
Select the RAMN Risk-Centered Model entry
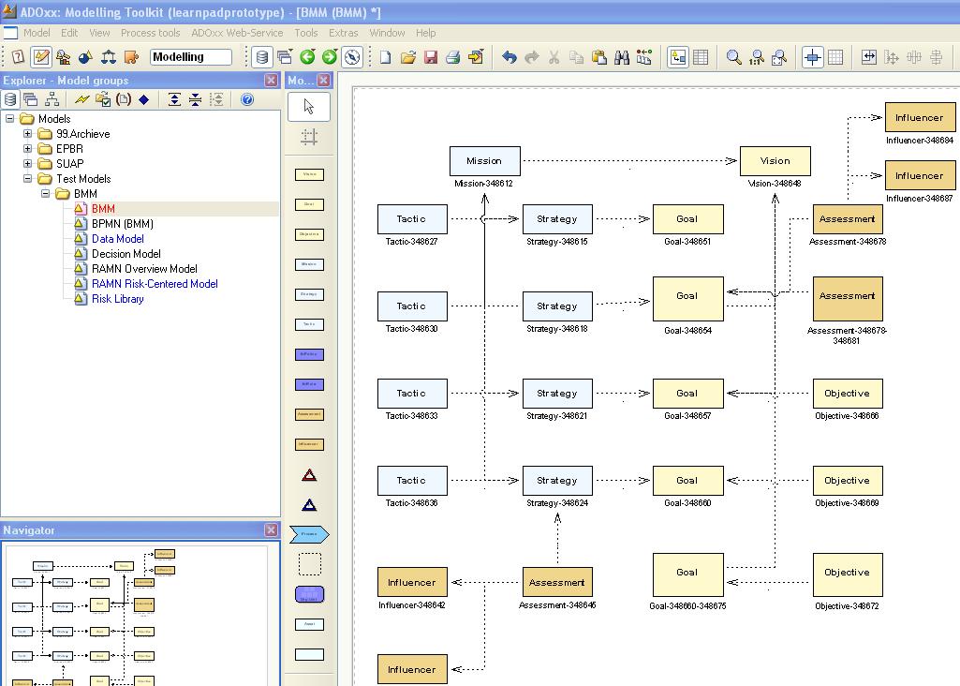click(155, 284)
